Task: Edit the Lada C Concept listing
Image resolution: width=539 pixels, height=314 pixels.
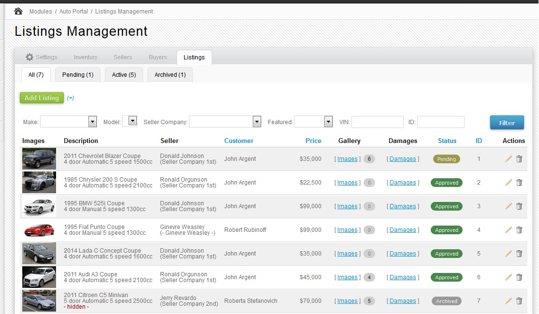Action: [508, 254]
